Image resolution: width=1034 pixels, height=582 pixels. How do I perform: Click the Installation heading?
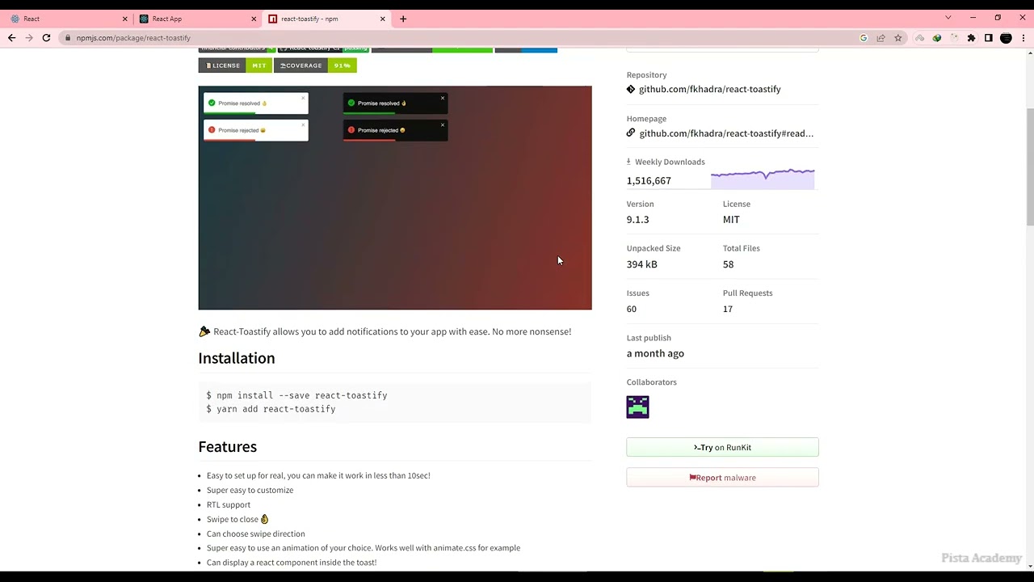[x=237, y=358]
